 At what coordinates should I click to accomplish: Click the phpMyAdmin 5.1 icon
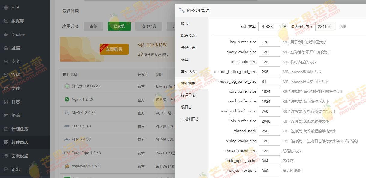67,166
